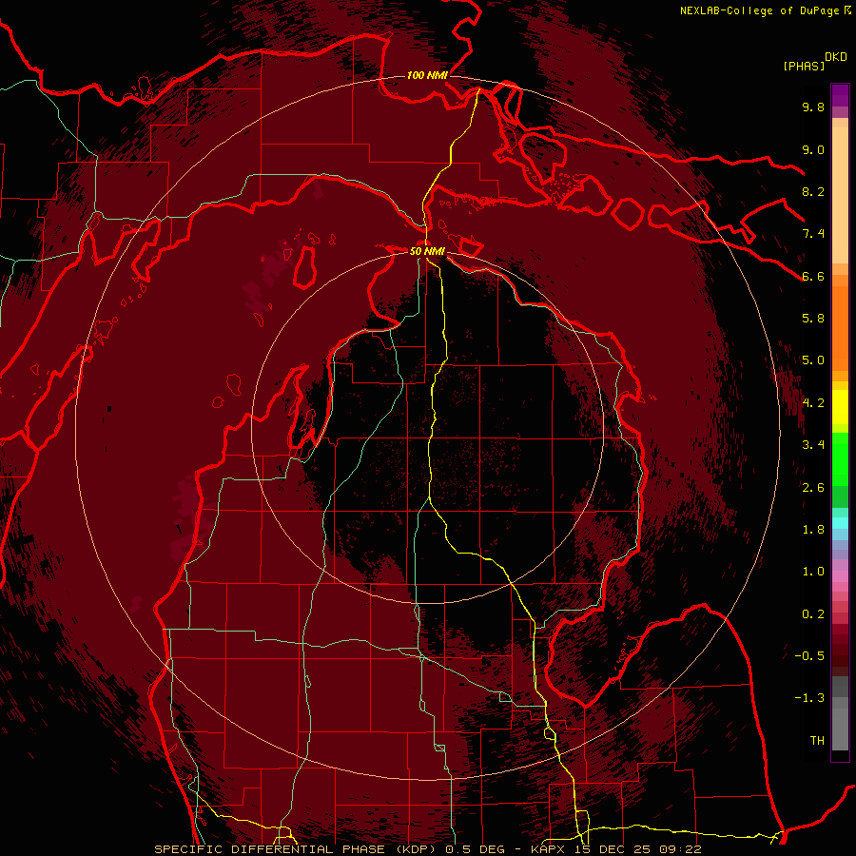
Task: Select the 4.2 legend value
Action: coord(813,403)
